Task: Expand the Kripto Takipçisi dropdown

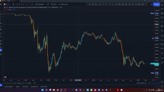Action: 9,87
